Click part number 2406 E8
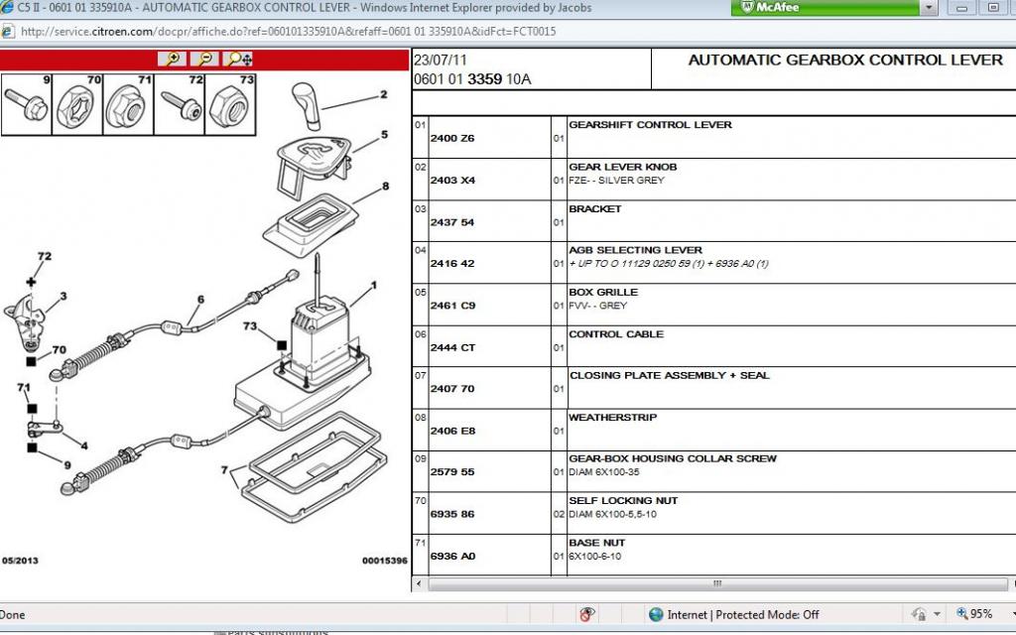 452,431
